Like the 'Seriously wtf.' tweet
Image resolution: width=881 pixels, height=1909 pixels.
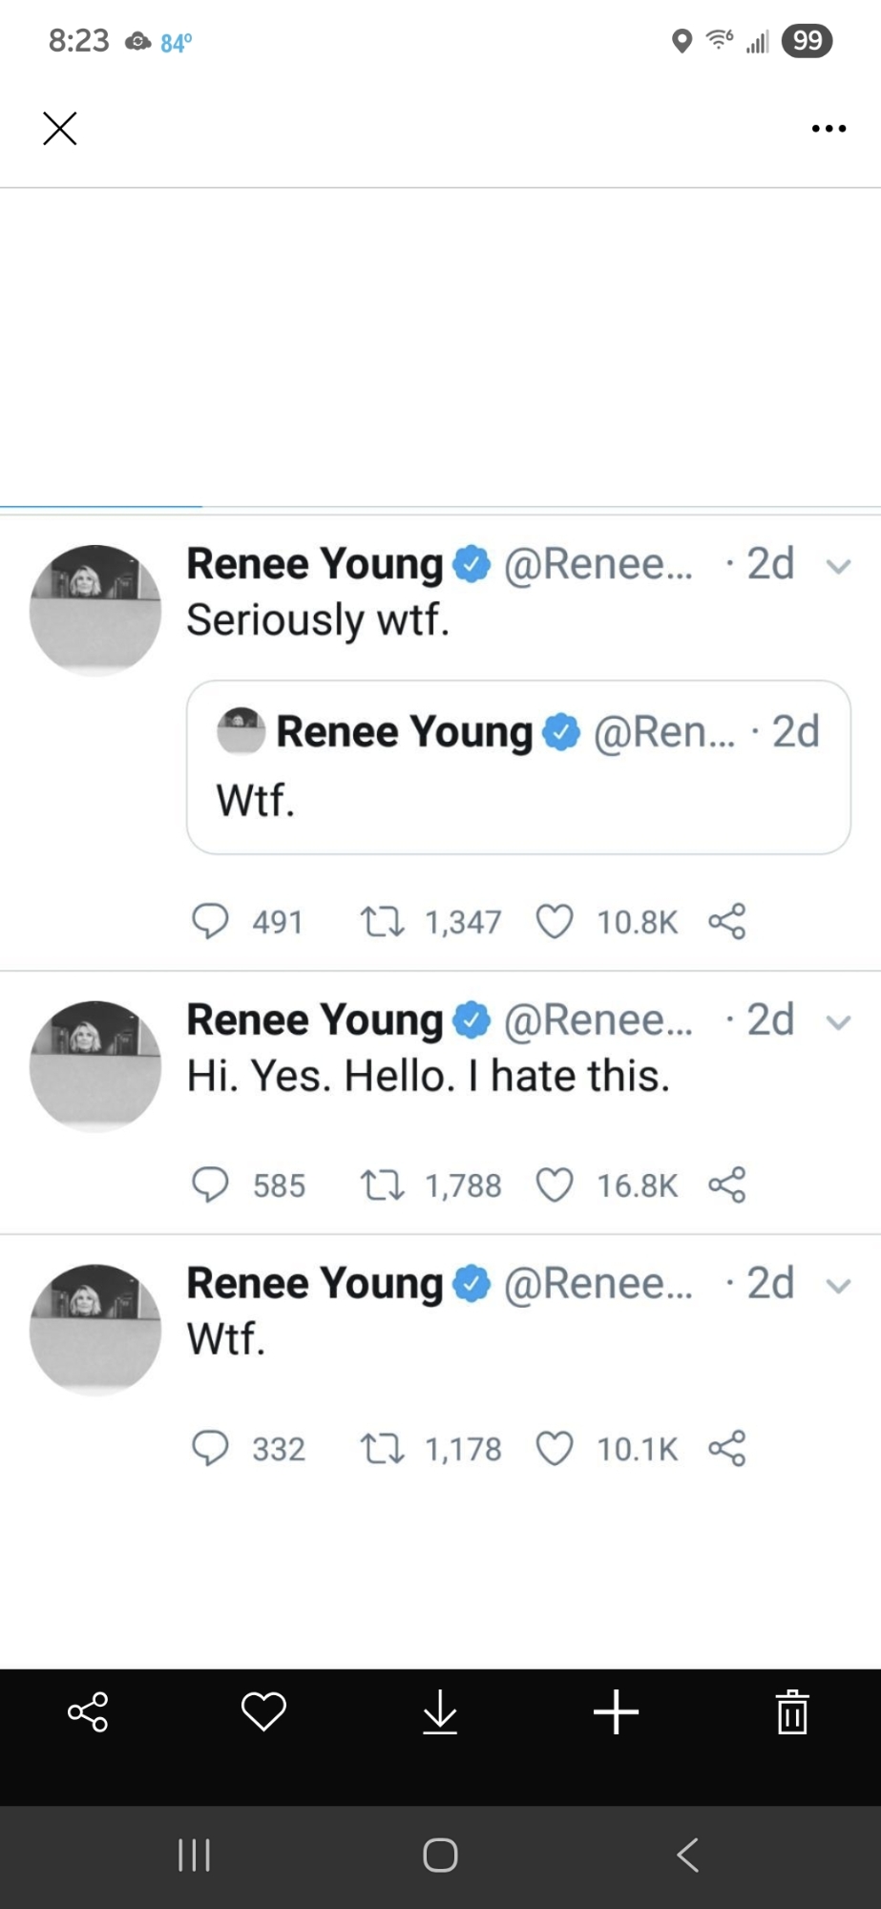coord(554,922)
